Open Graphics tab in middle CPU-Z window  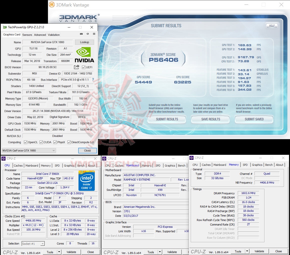pos(170,166)
